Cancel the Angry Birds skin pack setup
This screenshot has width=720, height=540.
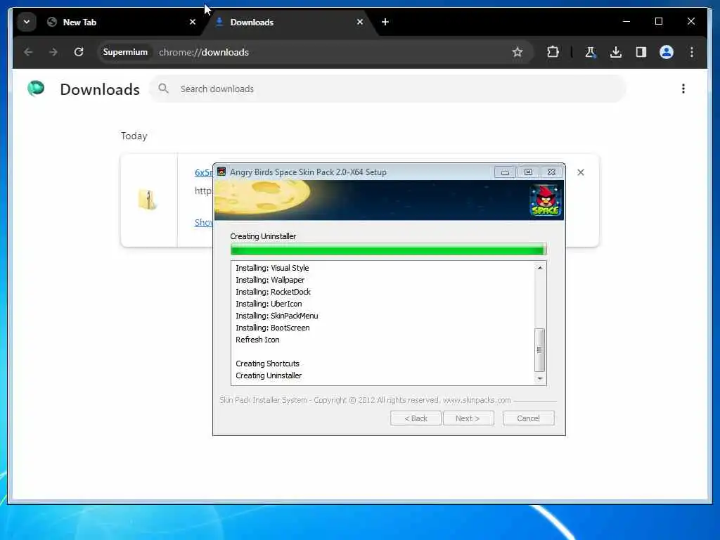[528, 418]
